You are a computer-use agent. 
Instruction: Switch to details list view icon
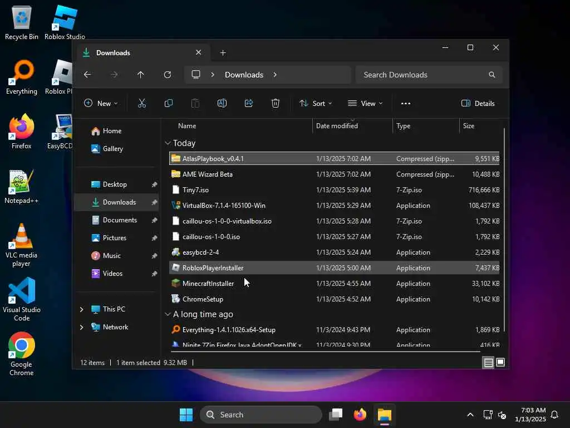coord(489,362)
